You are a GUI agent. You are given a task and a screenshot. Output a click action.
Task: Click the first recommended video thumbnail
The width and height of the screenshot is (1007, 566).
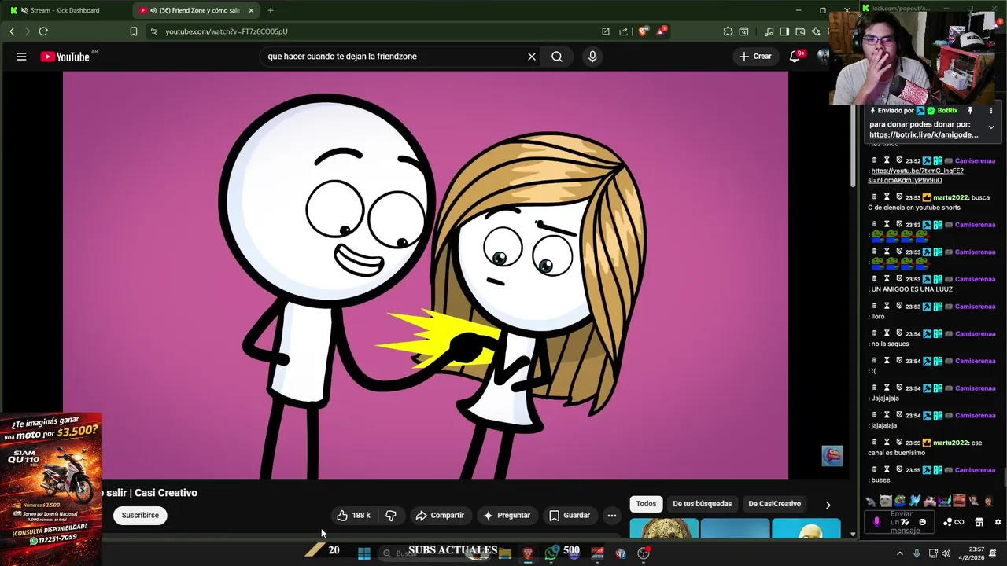[x=664, y=528]
